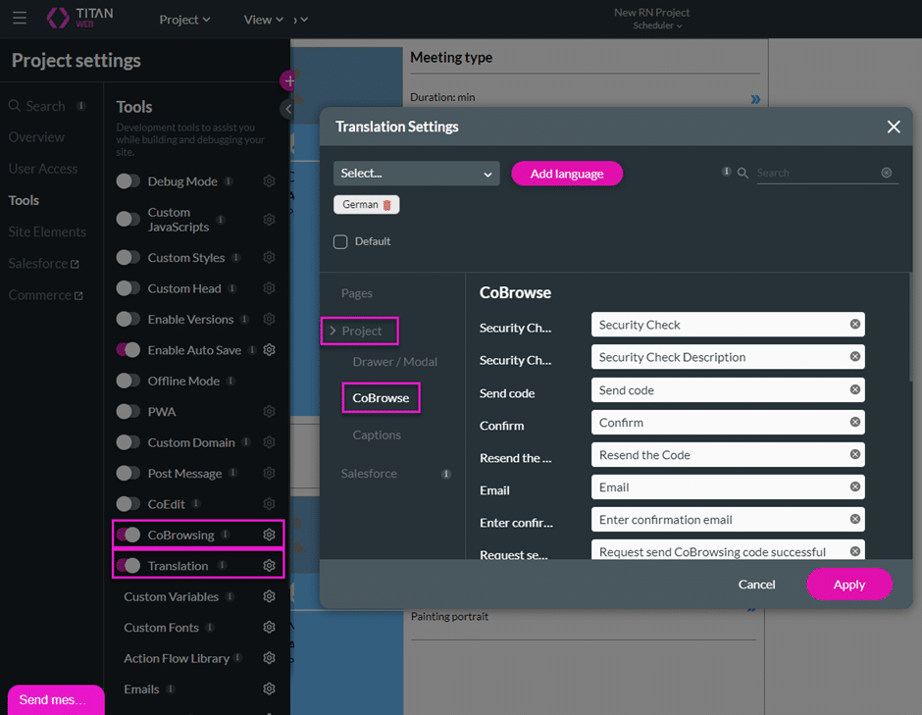Open Translation settings gear icon
The height and width of the screenshot is (715, 922).
pos(269,566)
